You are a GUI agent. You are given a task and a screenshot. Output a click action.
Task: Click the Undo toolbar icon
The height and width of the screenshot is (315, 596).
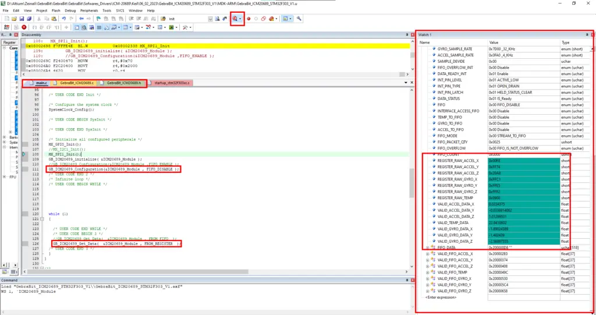(63, 19)
